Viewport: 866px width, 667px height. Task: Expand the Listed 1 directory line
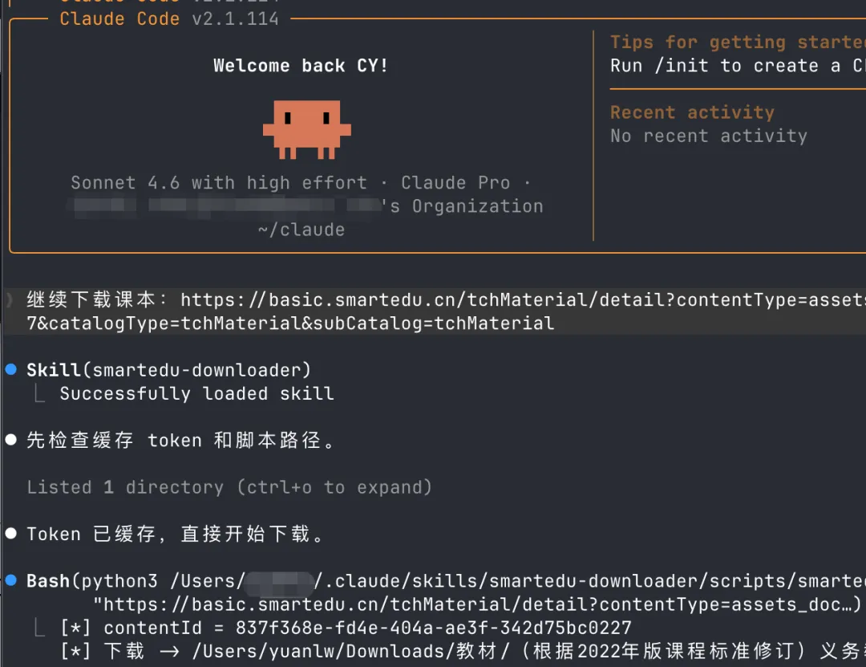coord(229,487)
